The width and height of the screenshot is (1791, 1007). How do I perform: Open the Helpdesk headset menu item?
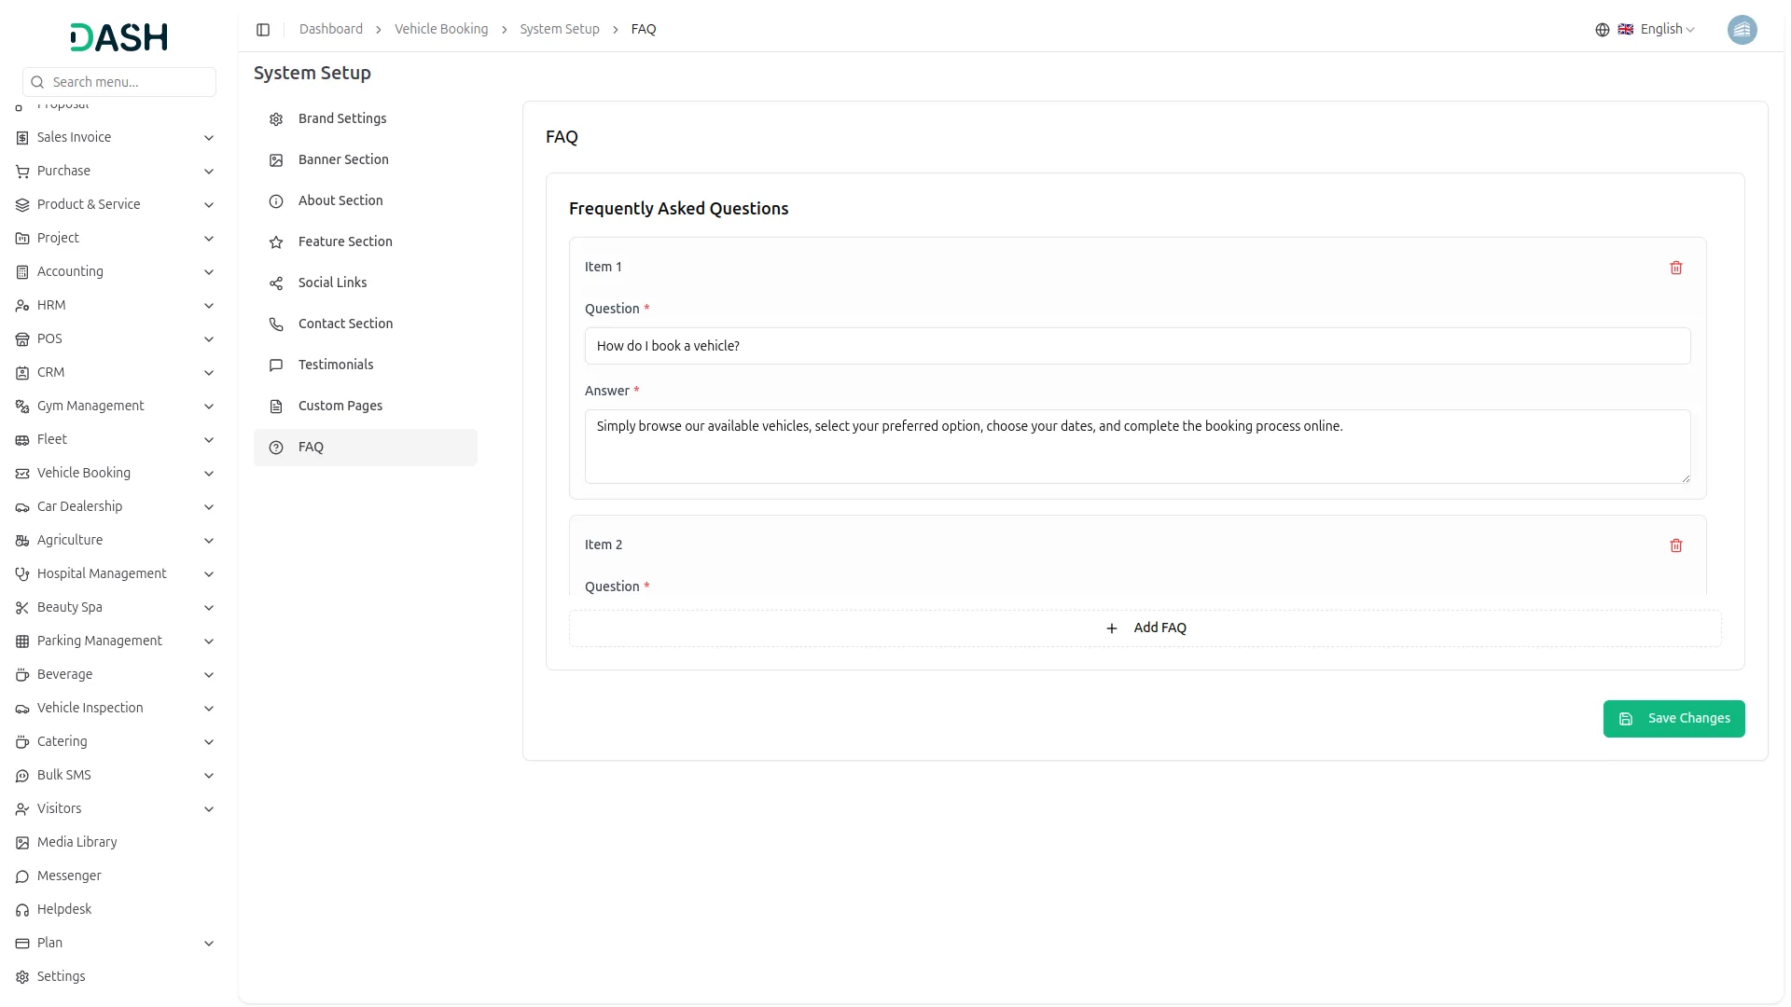63,909
